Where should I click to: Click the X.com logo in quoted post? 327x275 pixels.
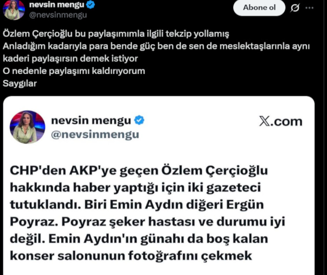(x=280, y=122)
